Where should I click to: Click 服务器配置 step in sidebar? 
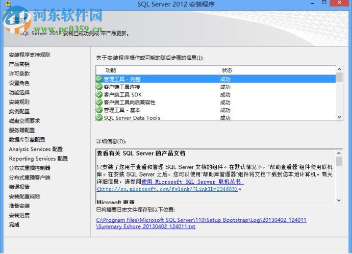(x=22, y=130)
